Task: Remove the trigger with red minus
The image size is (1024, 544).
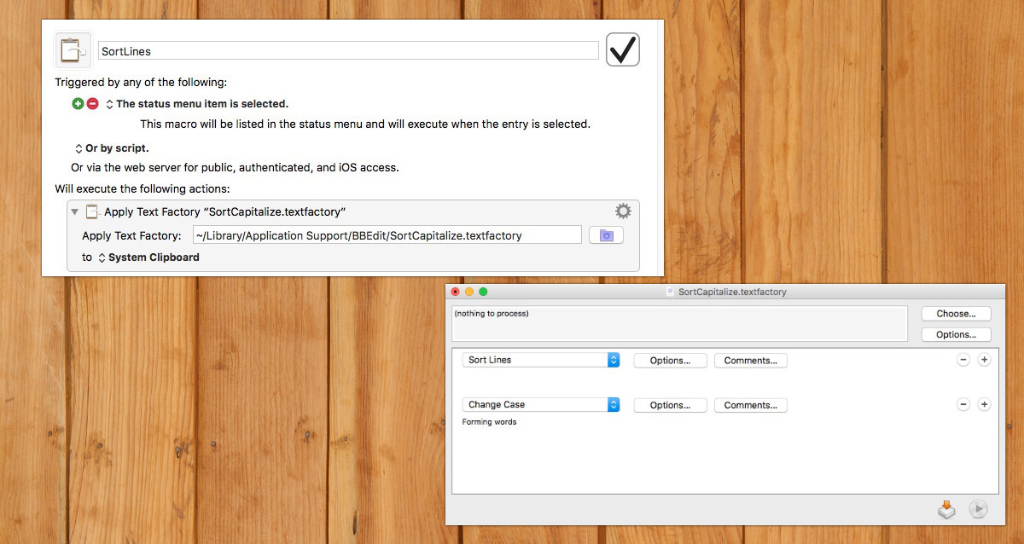Action: point(92,103)
